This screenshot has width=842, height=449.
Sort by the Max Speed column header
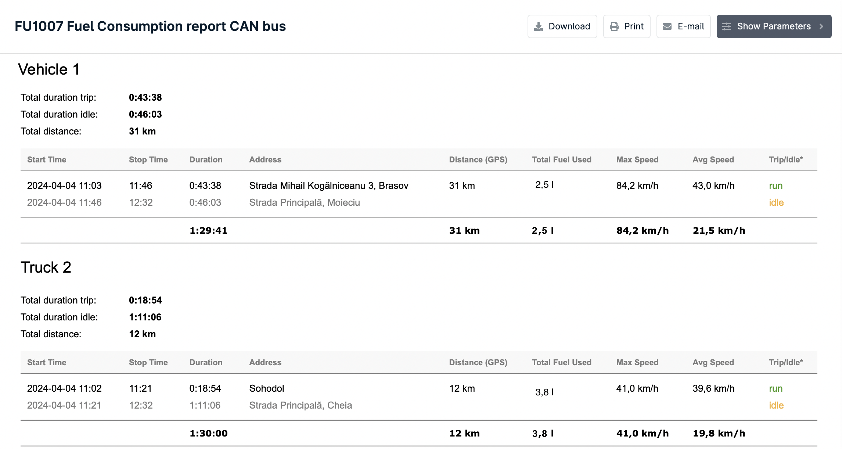click(637, 159)
